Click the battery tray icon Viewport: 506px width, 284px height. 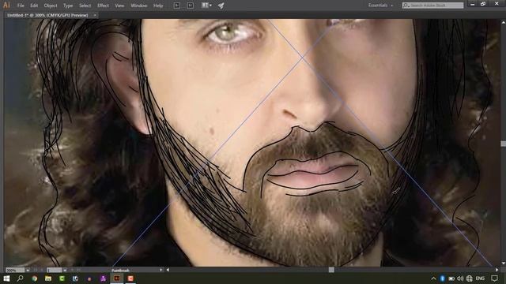coord(451,278)
